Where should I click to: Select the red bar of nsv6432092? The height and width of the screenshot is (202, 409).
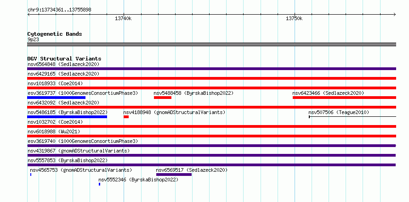pos(211,107)
